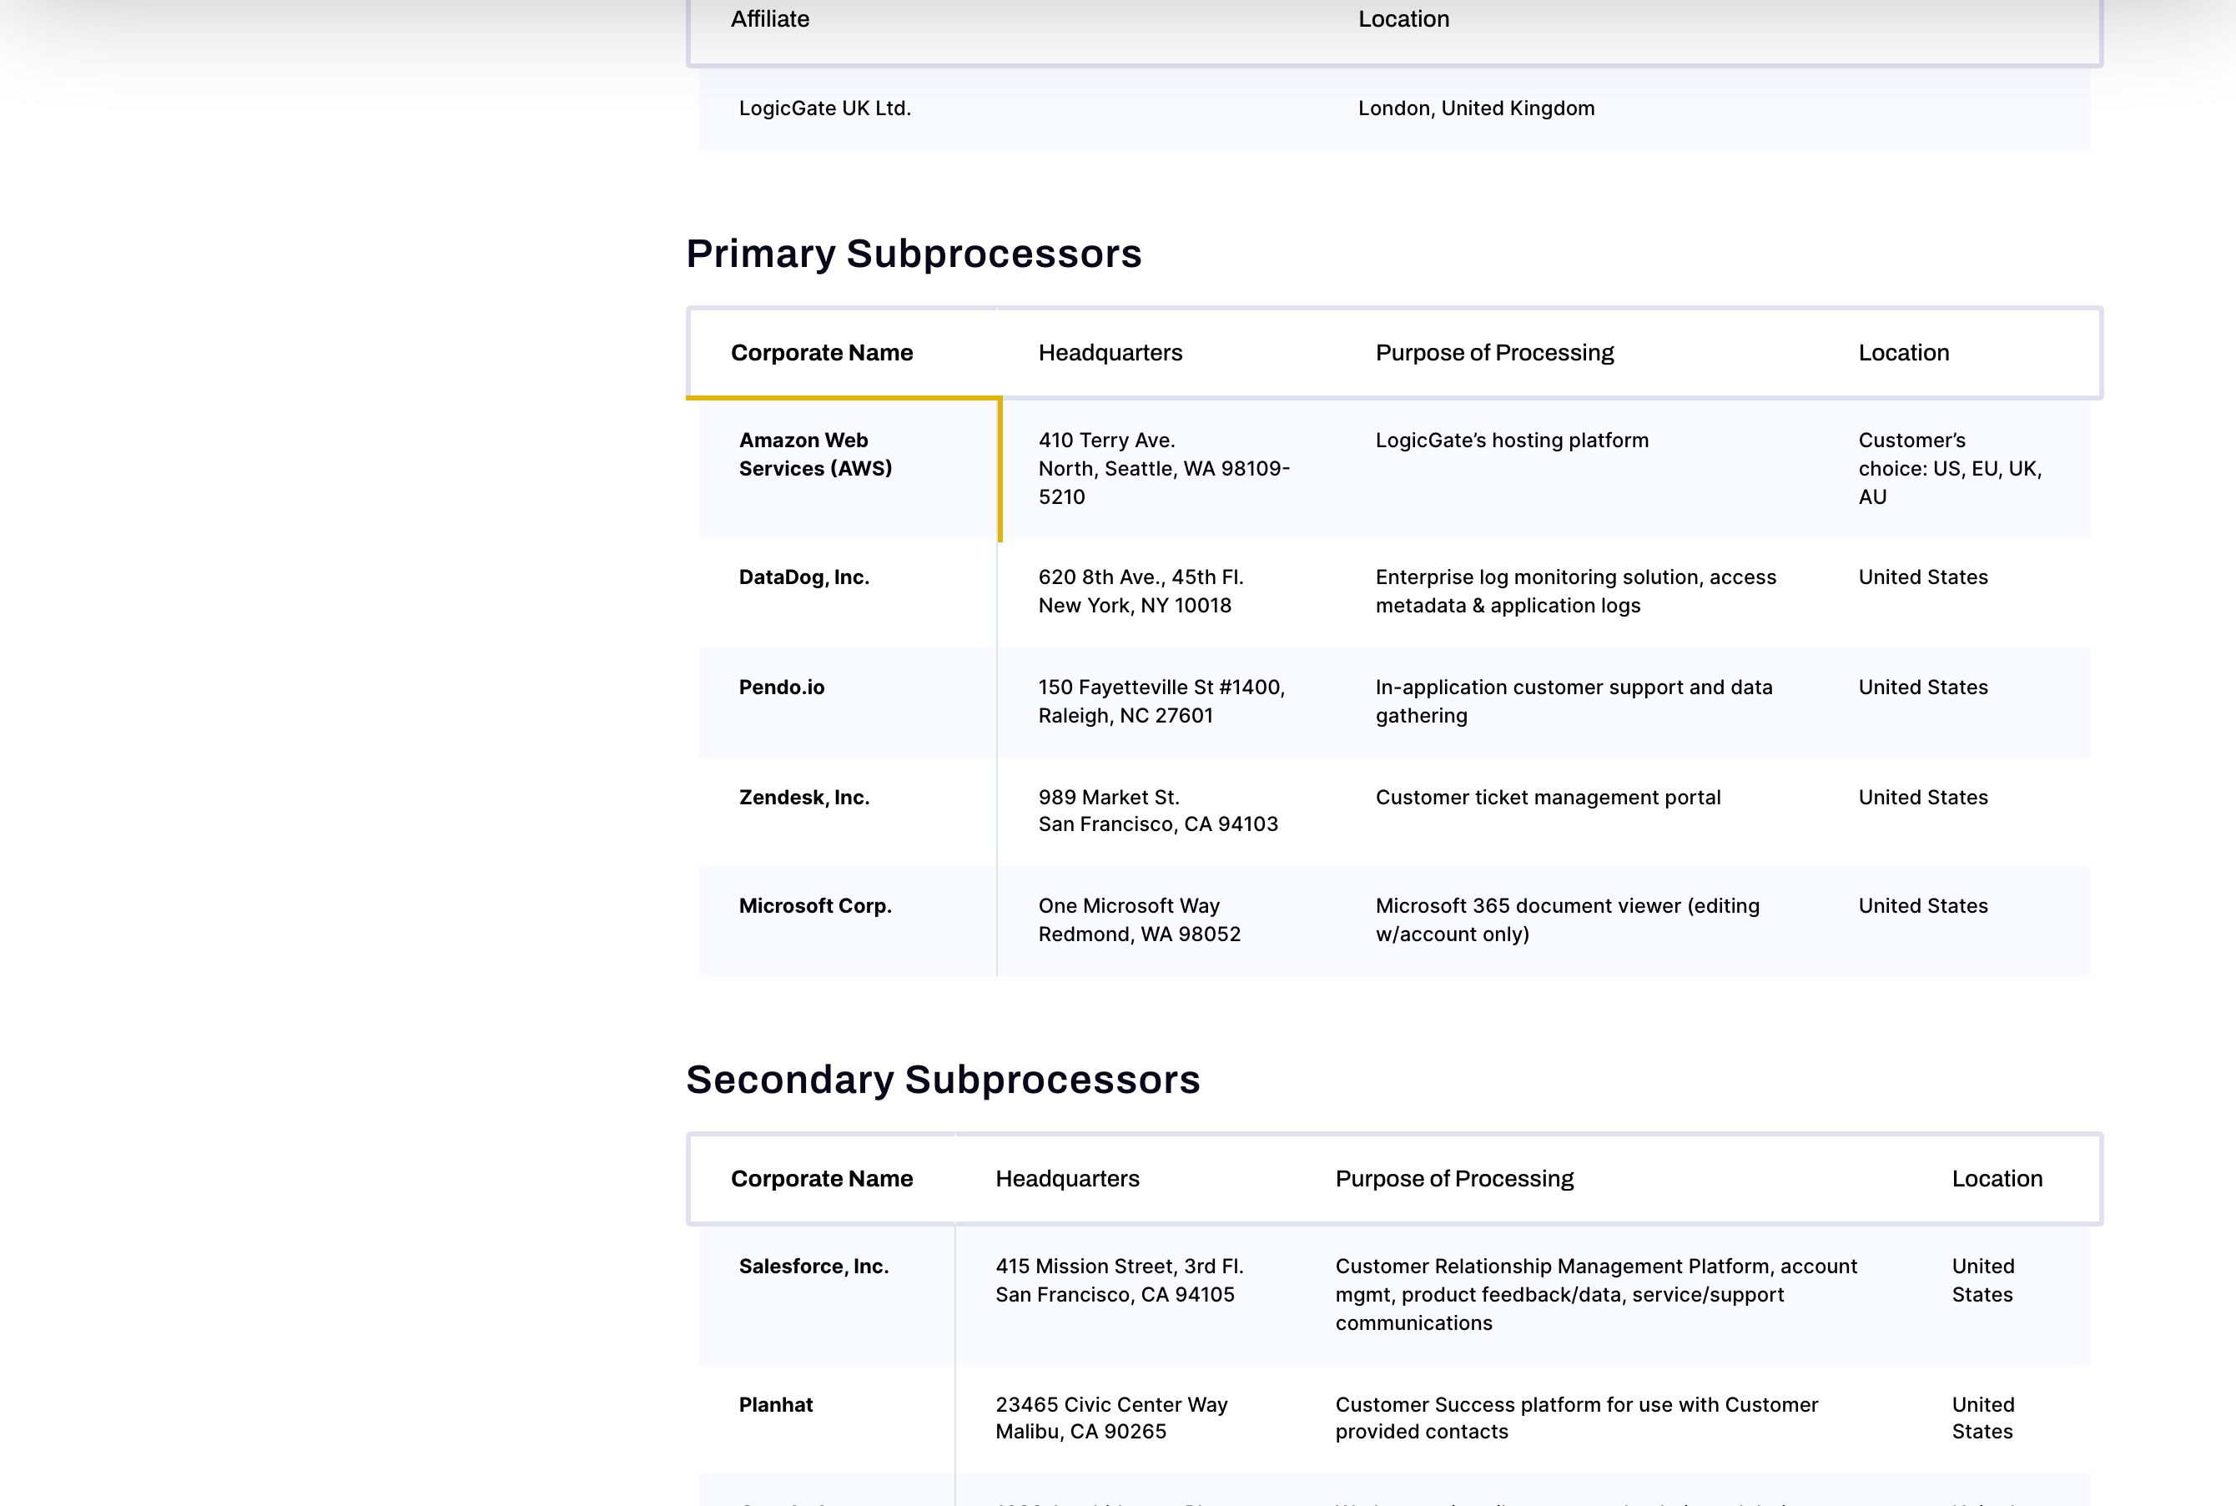Image resolution: width=2236 pixels, height=1506 pixels.
Task: Click 'Customer Success platform' purpose text
Action: click(1576, 1418)
